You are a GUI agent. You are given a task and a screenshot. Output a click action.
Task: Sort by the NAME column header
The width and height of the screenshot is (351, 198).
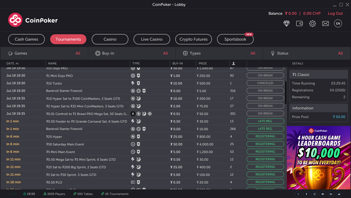[52, 63]
